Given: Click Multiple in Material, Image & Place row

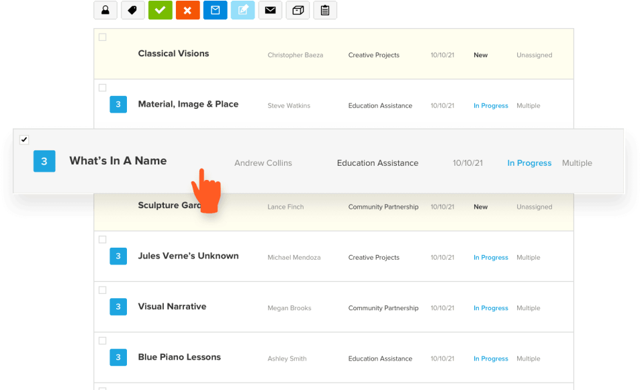Looking at the screenshot, I should (x=528, y=105).
